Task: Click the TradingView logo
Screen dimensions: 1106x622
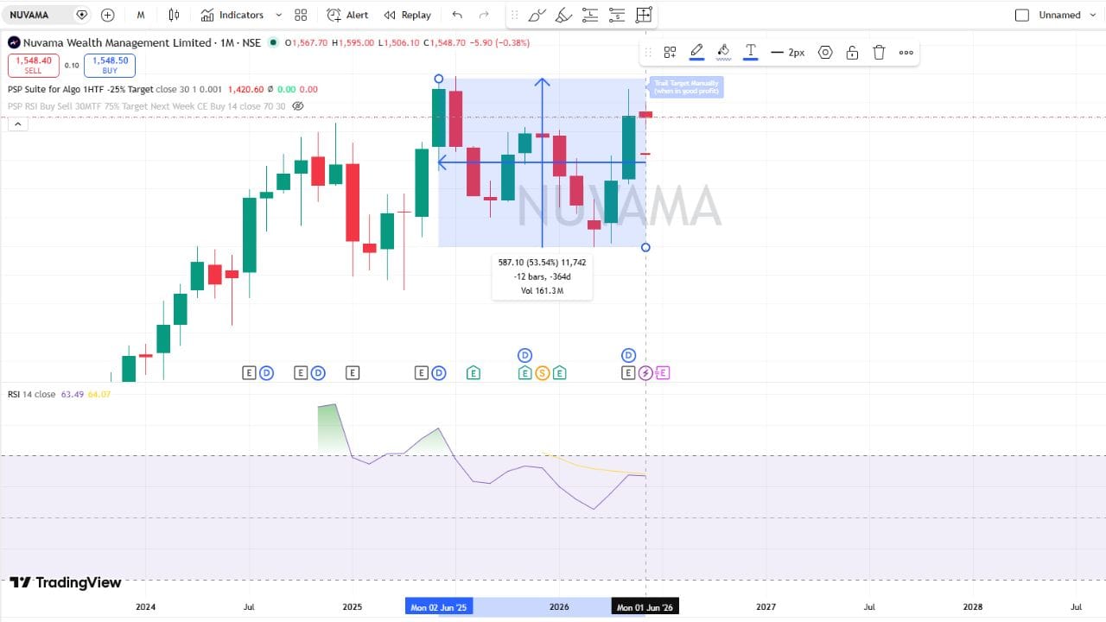Action: pyautogui.click(x=66, y=582)
